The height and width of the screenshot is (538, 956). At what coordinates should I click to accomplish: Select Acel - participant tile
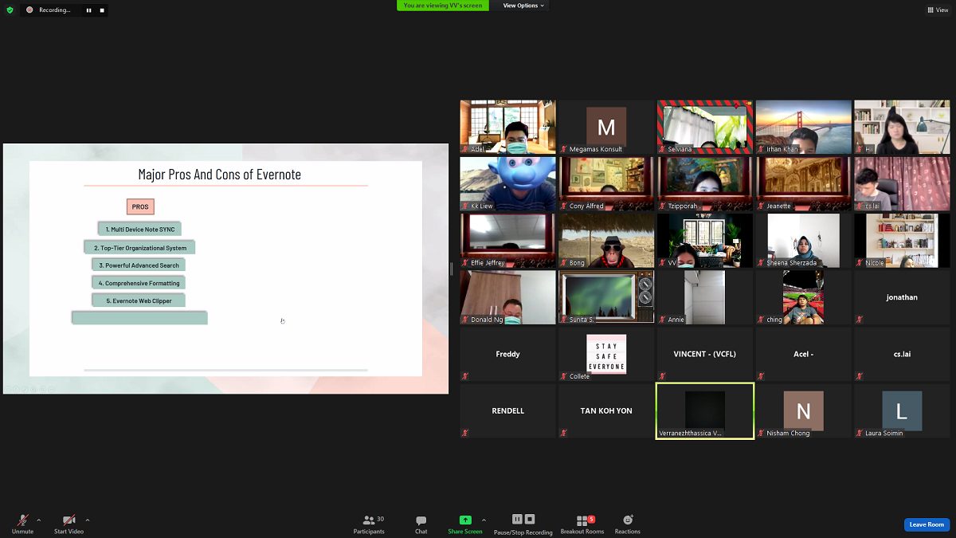(x=803, y=354)
